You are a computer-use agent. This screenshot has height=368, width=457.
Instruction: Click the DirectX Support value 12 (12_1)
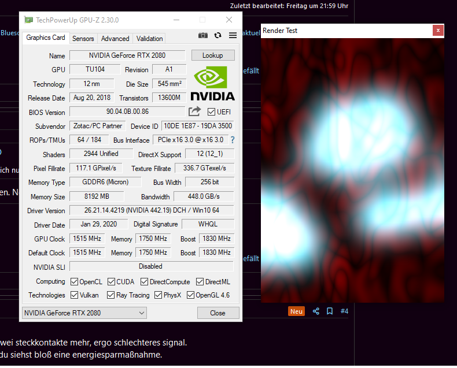pyautogui.click(x=210, y=154)
